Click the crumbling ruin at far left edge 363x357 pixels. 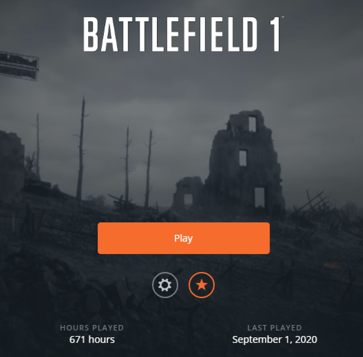pyautogui.click(x=12, y=162)
